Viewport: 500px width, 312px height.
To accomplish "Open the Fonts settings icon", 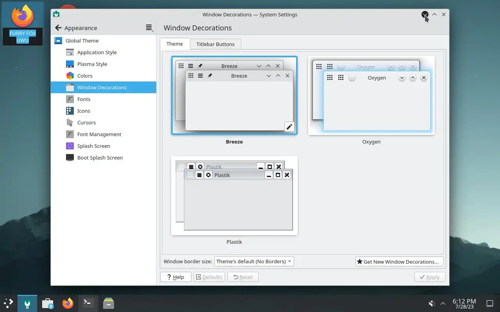I will click(x=70, y=99).
